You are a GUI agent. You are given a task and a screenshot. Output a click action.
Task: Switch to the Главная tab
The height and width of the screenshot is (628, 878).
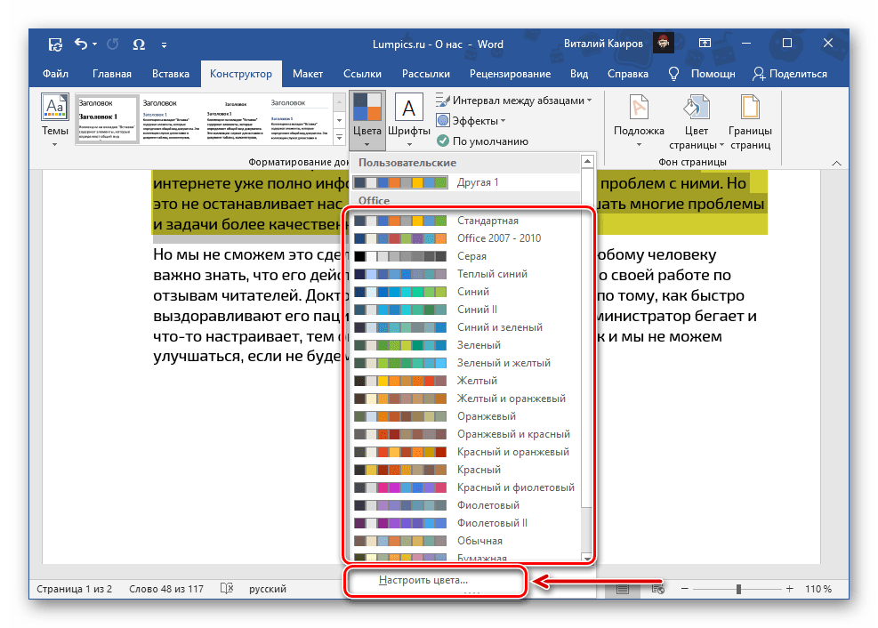112,74
